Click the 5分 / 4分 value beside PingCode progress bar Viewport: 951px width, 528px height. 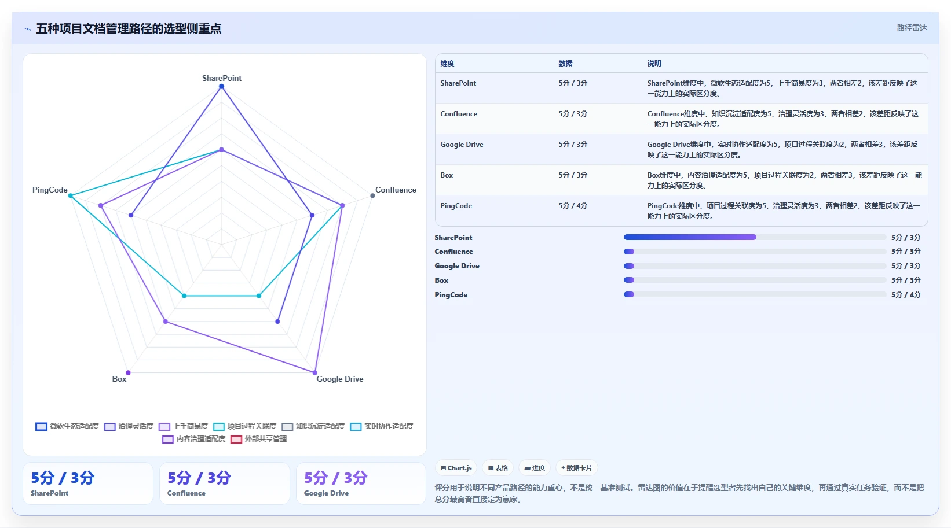tap(906, 295)
